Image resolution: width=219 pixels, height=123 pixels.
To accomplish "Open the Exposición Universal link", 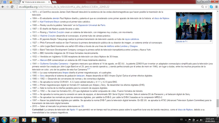I will (x=88, y=25).
